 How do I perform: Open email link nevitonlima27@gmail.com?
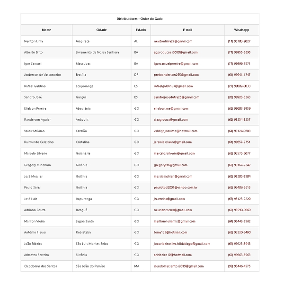(x=173, y=41)
